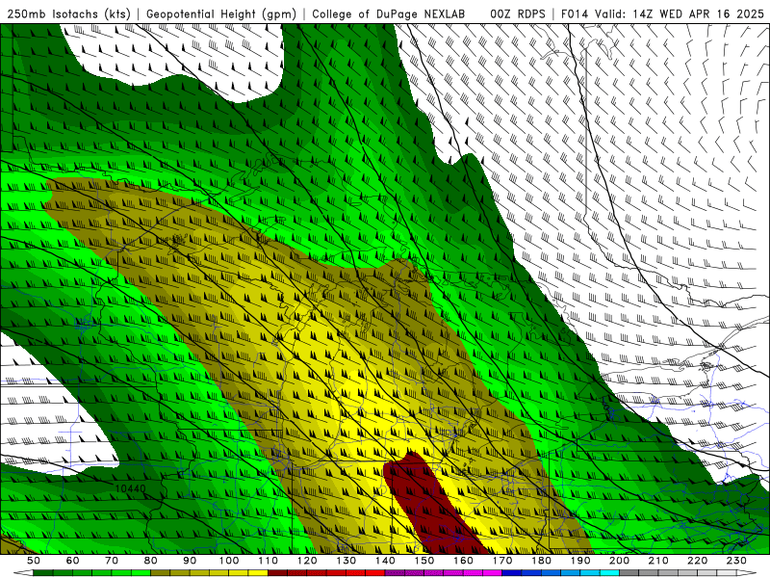Viewport: 770px width, 578px height.
Task: Click the 50 knot legend label
Action: pyautogui.click(x=34, y=561)
